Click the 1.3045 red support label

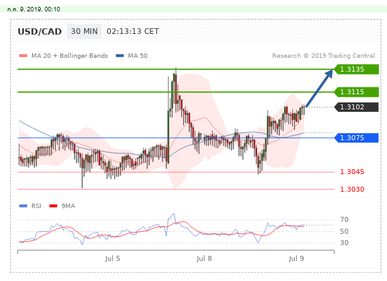(352, 172)
